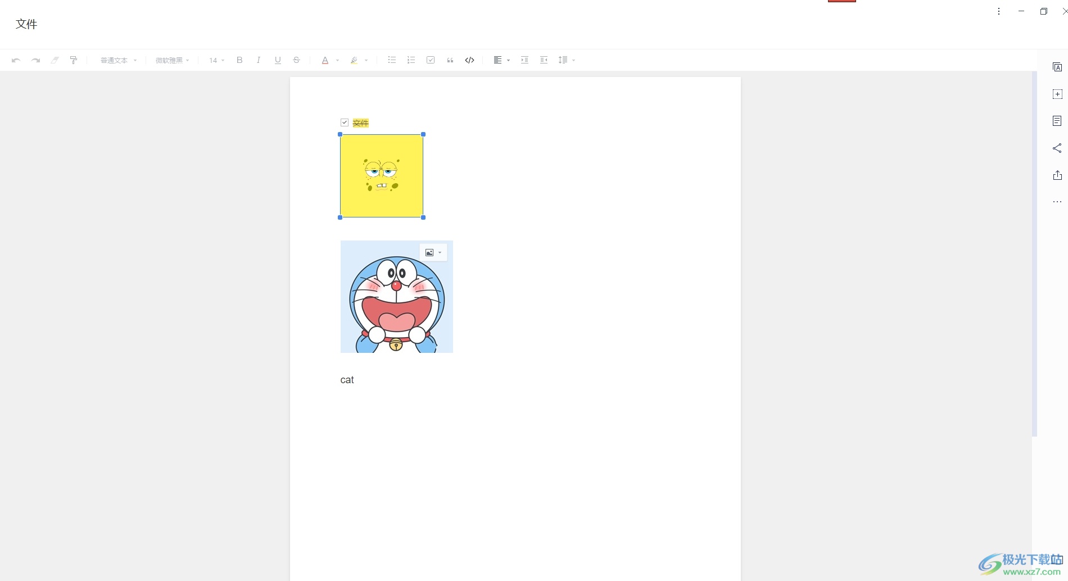1068x581 pixels.
Task: Select the SpongeBob yellow image
Action: [x=382, y=176]
